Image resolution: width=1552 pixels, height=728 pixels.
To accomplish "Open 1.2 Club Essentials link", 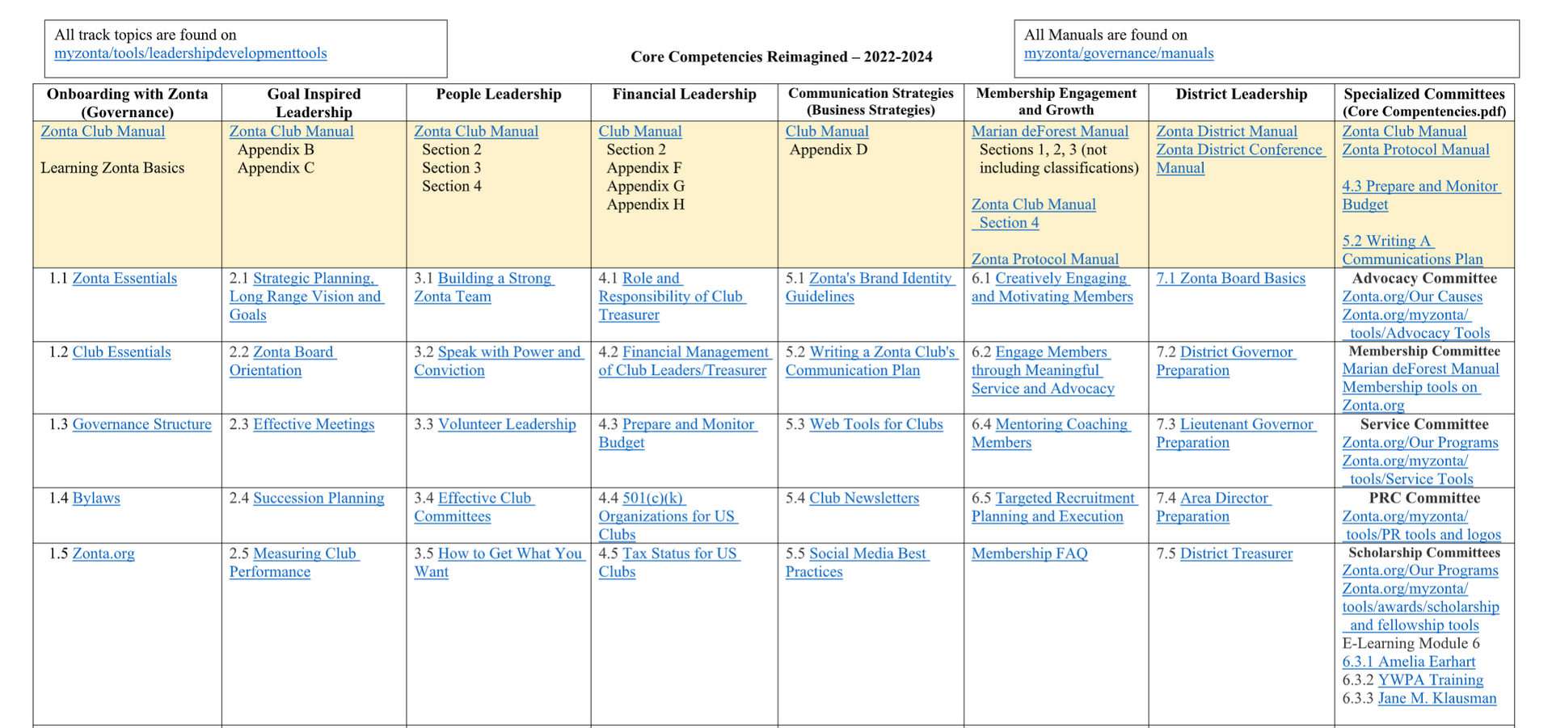I will (121, 352).
